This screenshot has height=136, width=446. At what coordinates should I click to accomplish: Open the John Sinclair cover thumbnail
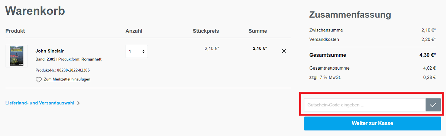[x=17, y=56]
